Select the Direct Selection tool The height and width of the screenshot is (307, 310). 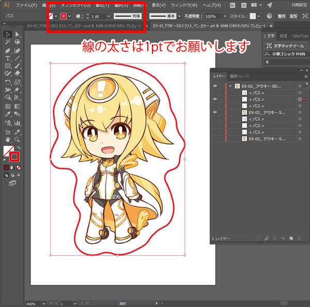point(17,34)
